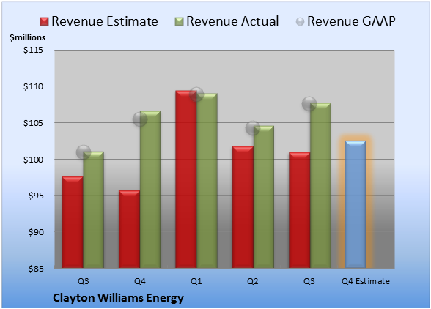Click the "Q2" x-axis label
Screen dimensions: 431x309
(x=253, y=281)
